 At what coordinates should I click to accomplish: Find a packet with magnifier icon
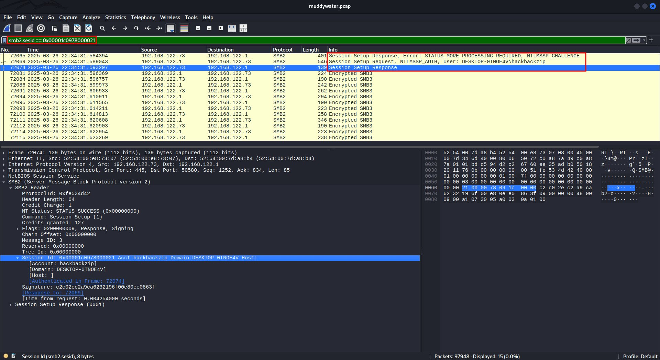coord(102,28)
